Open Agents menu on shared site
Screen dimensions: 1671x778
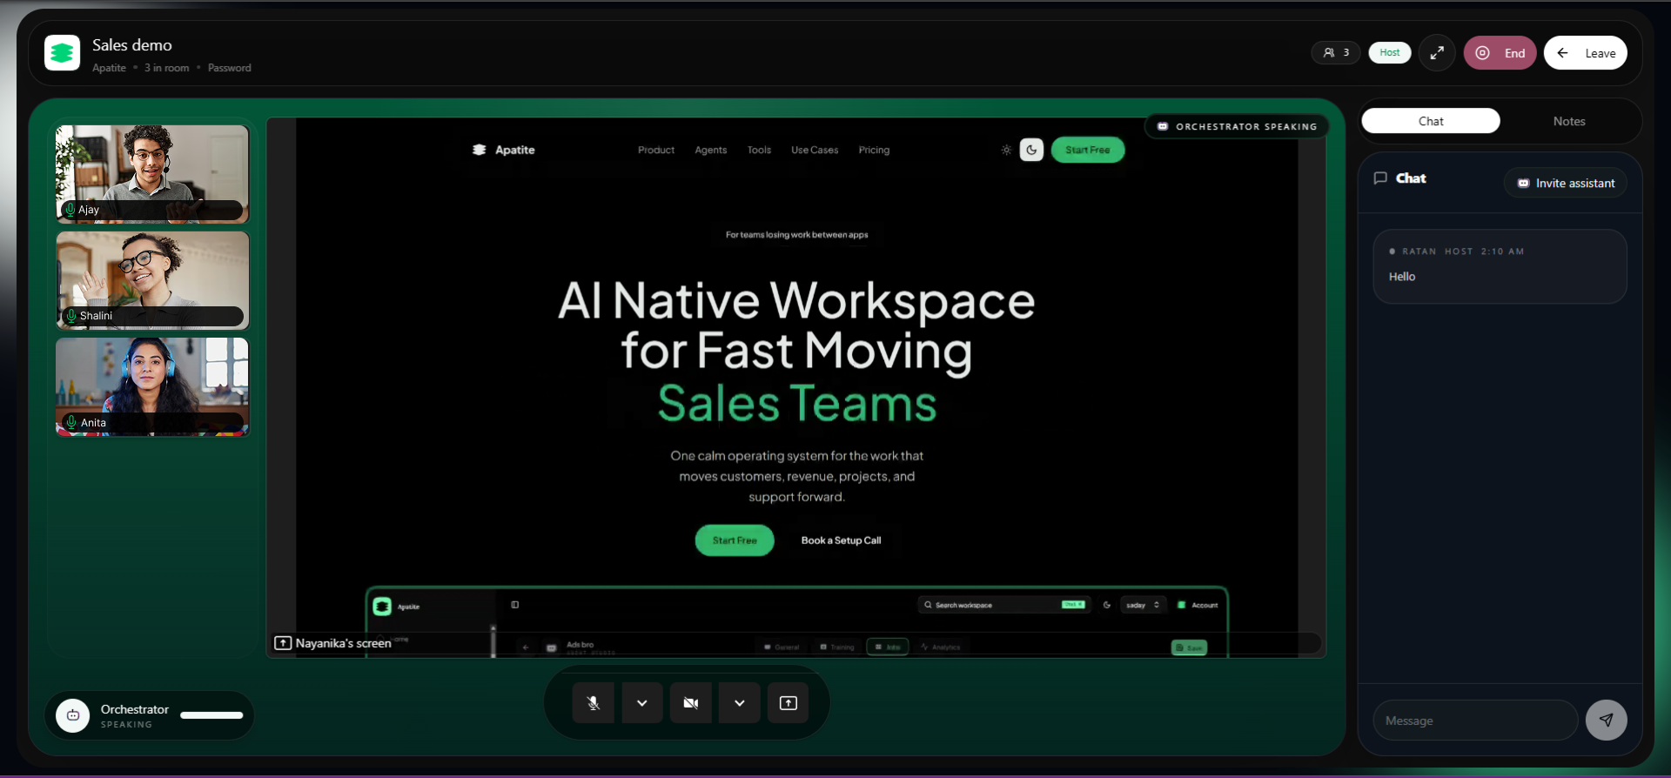tap(711, 150)
